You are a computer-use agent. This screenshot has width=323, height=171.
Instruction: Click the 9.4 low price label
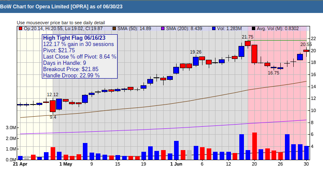point(53,117)
